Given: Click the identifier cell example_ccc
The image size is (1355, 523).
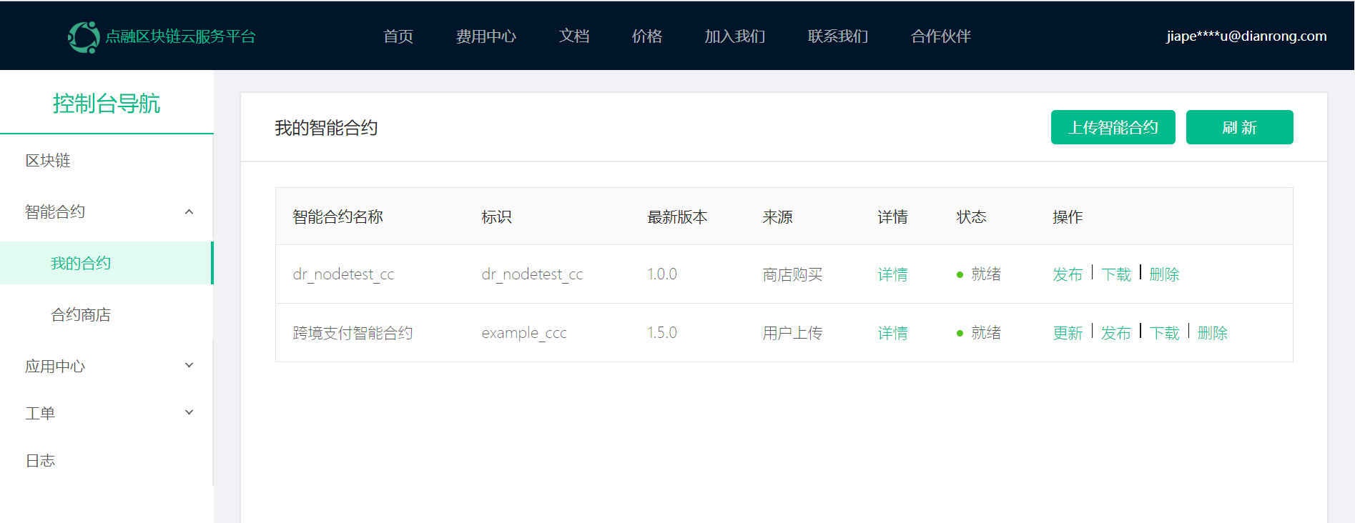Looking at the screenshot, I should (x=524, y=333).
